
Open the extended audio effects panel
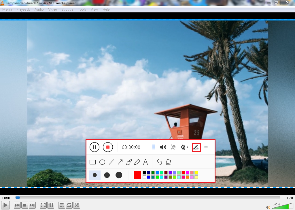(x=51, y=205)
